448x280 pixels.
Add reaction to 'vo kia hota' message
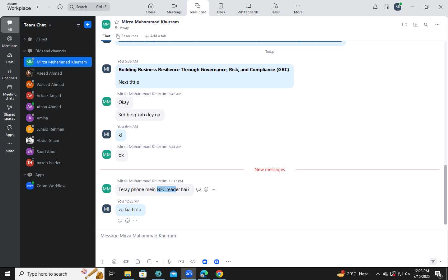click(x=128, y=221)
